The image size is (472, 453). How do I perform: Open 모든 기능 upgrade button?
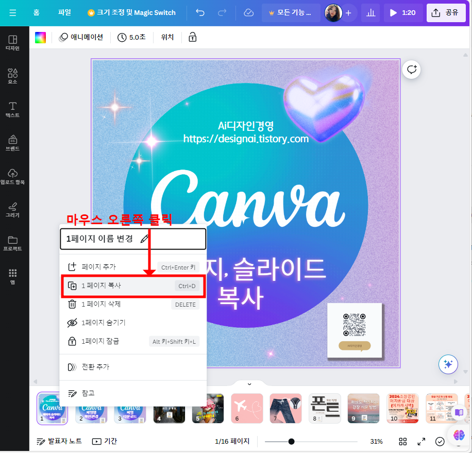(291, 13)
